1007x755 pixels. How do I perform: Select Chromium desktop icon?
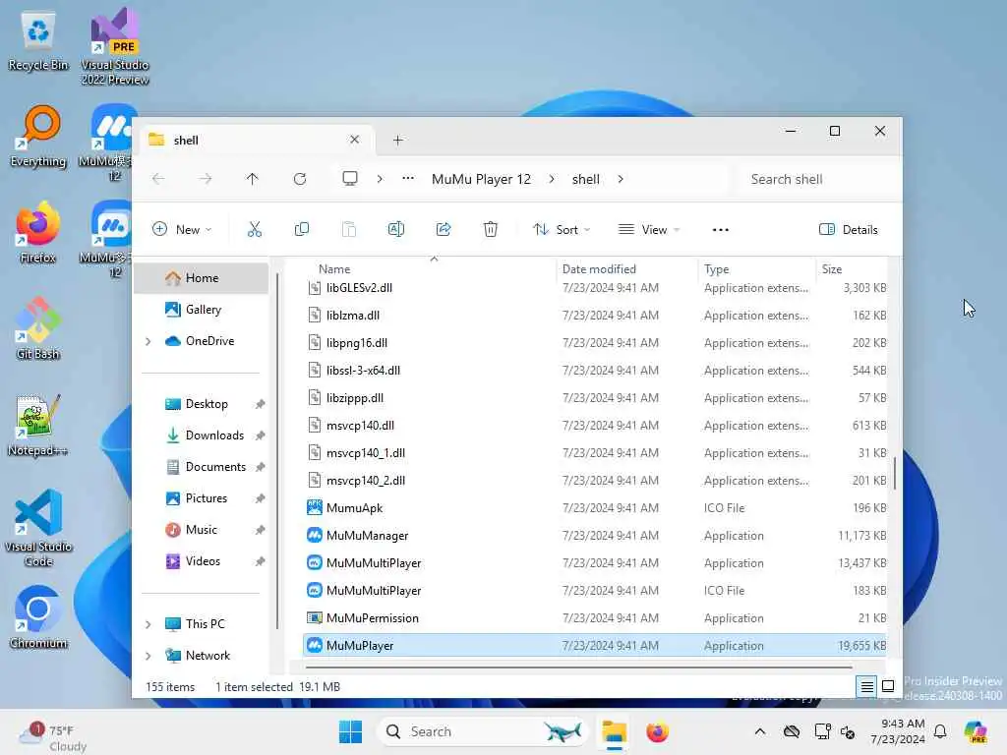(38, 618)
